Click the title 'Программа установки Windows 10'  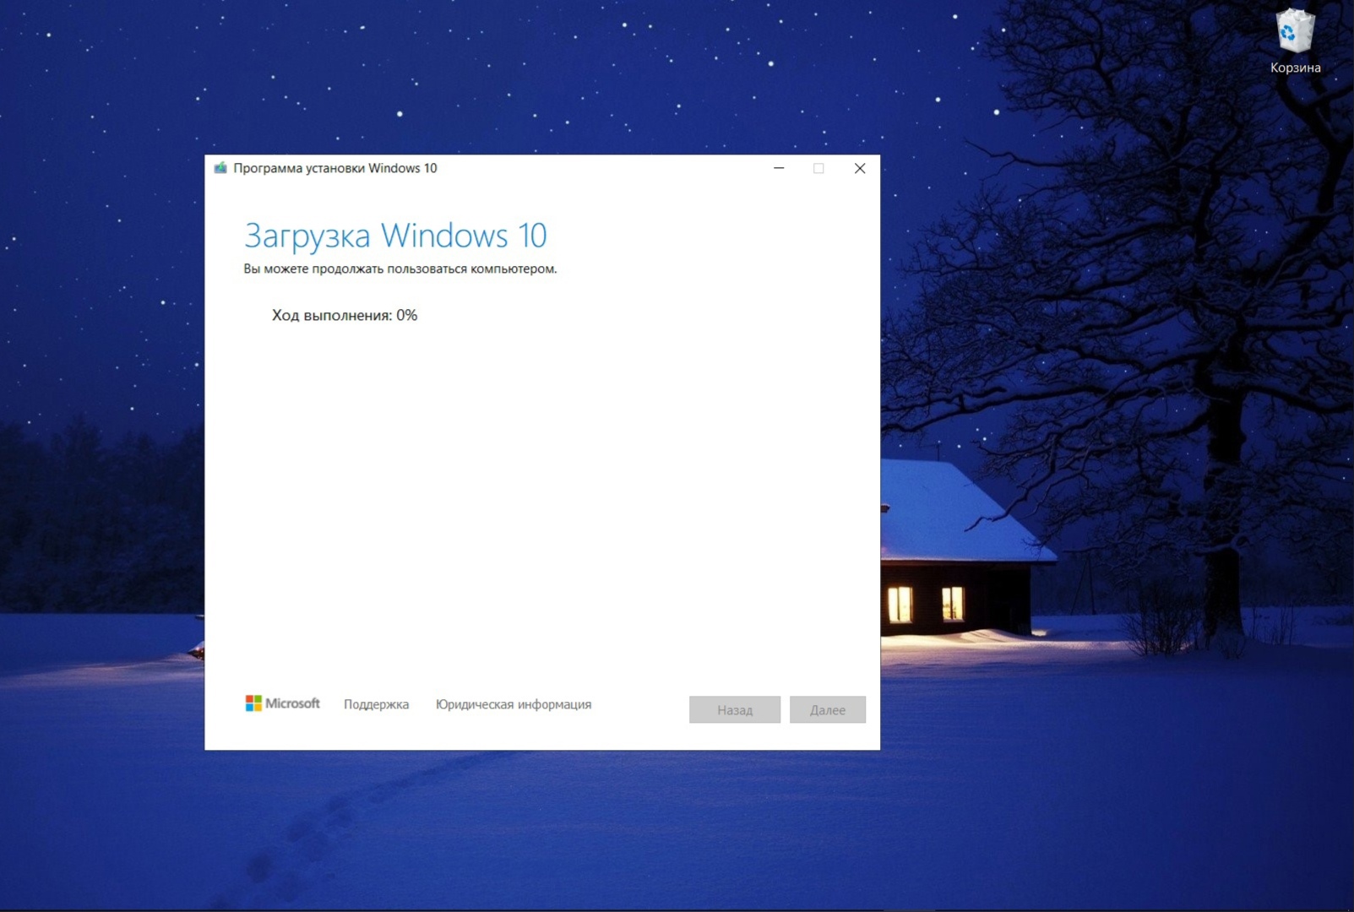point(335,168)
